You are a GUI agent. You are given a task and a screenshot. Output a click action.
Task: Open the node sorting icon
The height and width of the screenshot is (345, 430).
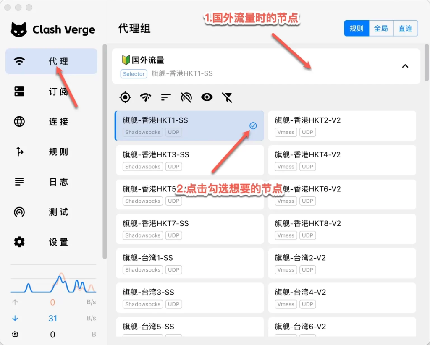(165, 97)
